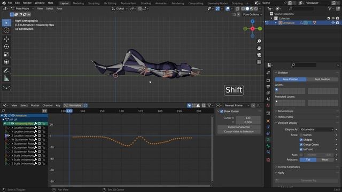Screen dimensions: 342x192
Task: Enable the Axes checkbox
Action: click(x=301, y=155)
